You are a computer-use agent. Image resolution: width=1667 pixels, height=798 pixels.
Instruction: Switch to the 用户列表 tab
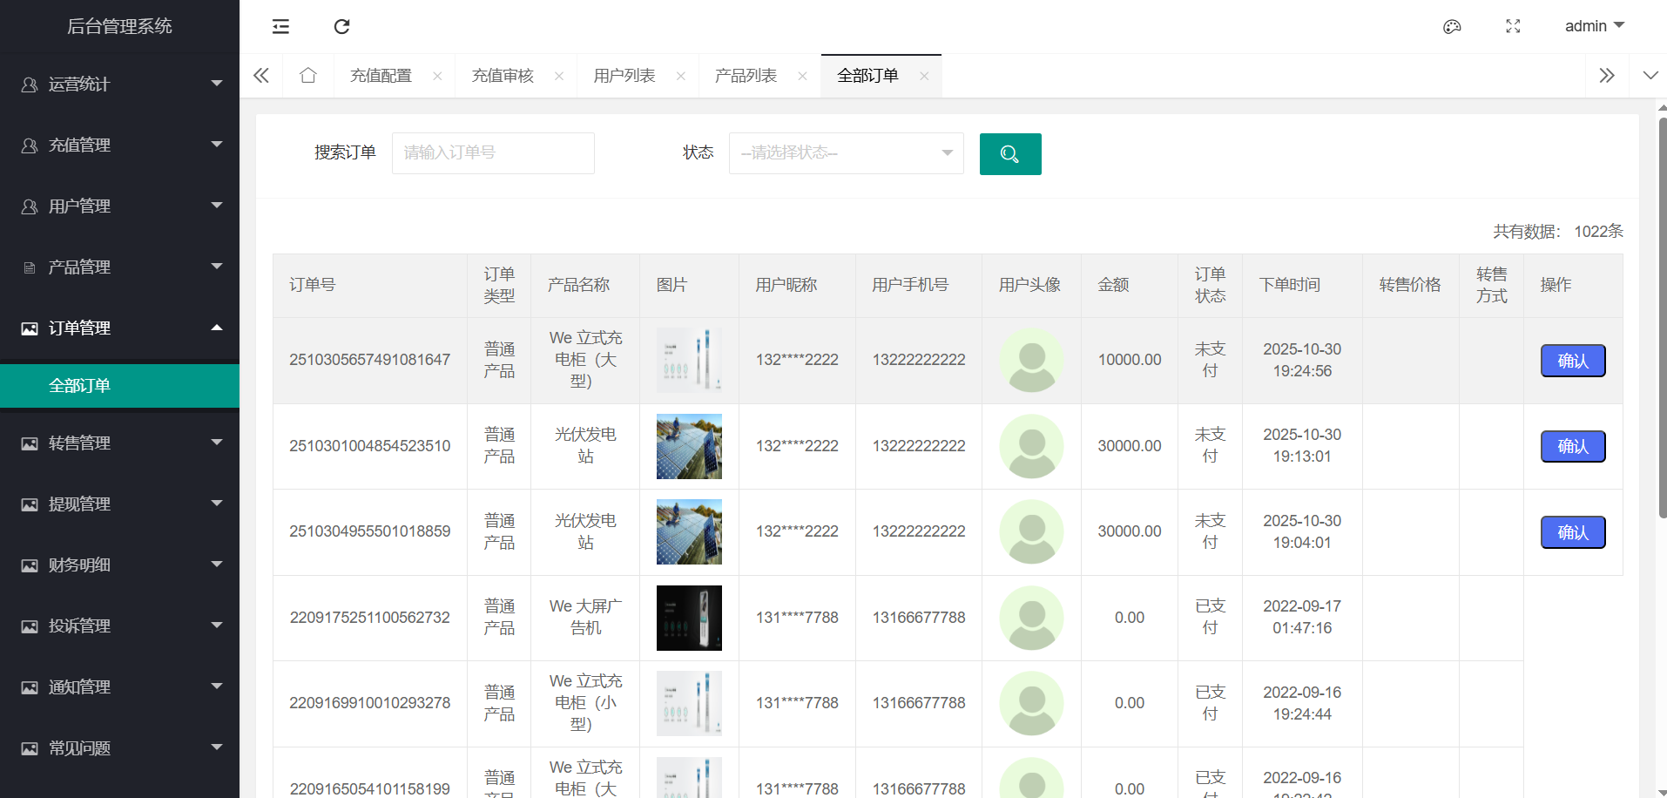624,76
